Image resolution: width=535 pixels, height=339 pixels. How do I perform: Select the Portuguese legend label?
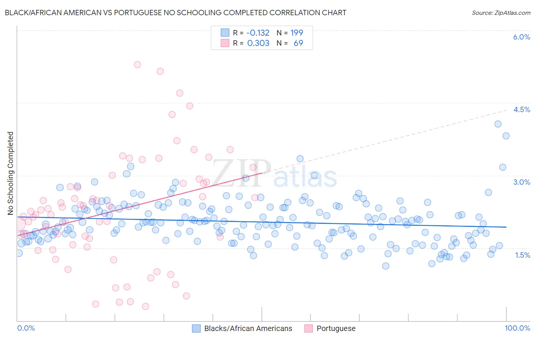[336, 328]
